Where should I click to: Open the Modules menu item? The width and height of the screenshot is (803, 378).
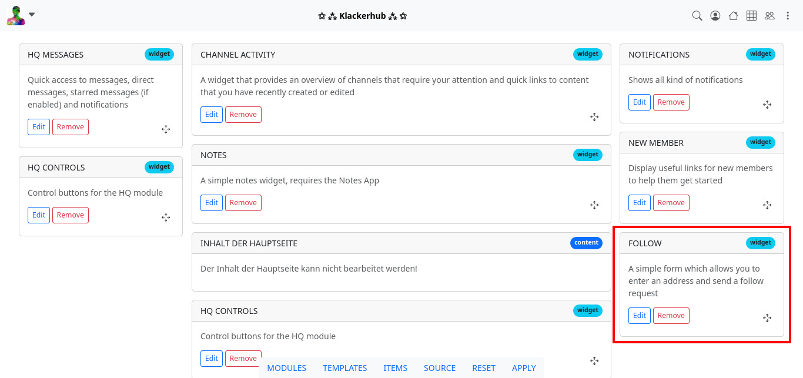[x=287, y=368]
